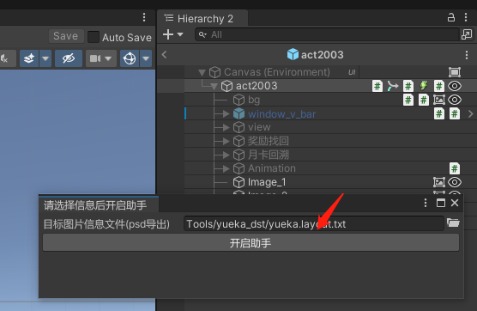Viewport: 477px width, 311px height.
Task: Expand the window_v_bar tree item
Action: [x=226, y=114]
